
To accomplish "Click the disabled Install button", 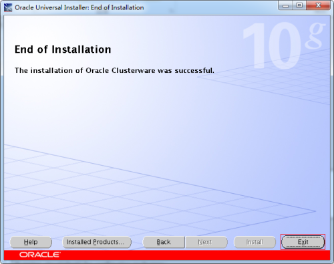I will click(x=255, y=242).
